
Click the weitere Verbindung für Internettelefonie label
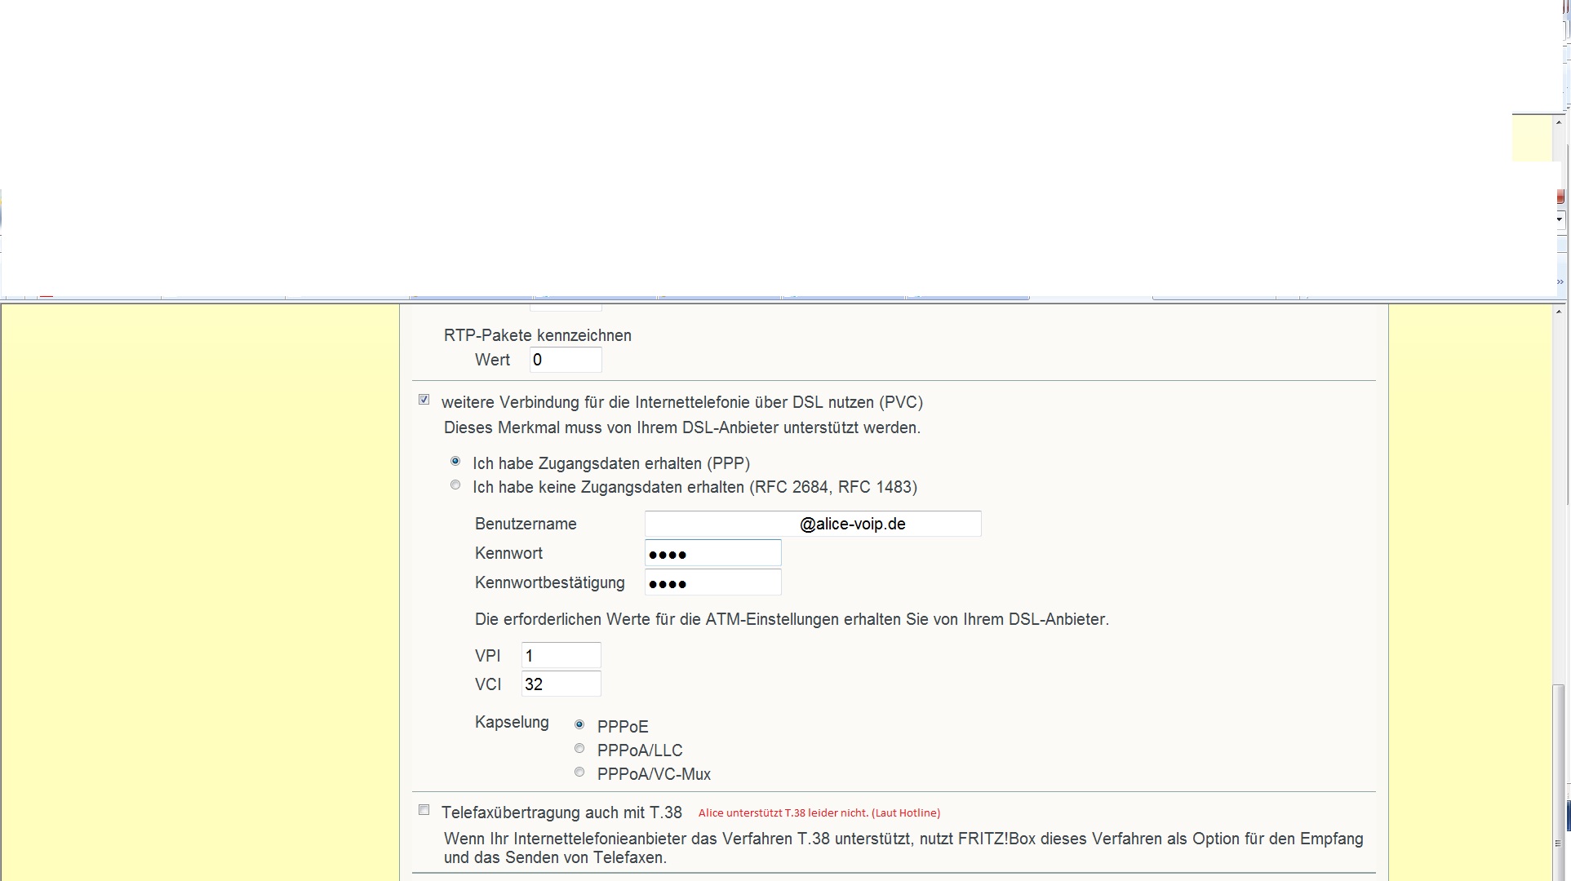click(x=681, y=402)
